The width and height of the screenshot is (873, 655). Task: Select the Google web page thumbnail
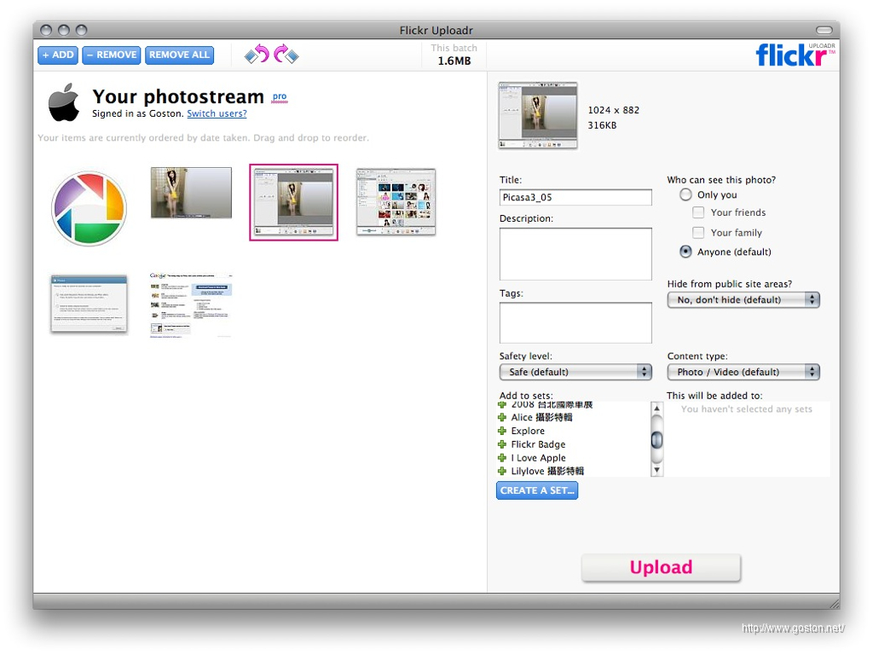pos(190,305)
